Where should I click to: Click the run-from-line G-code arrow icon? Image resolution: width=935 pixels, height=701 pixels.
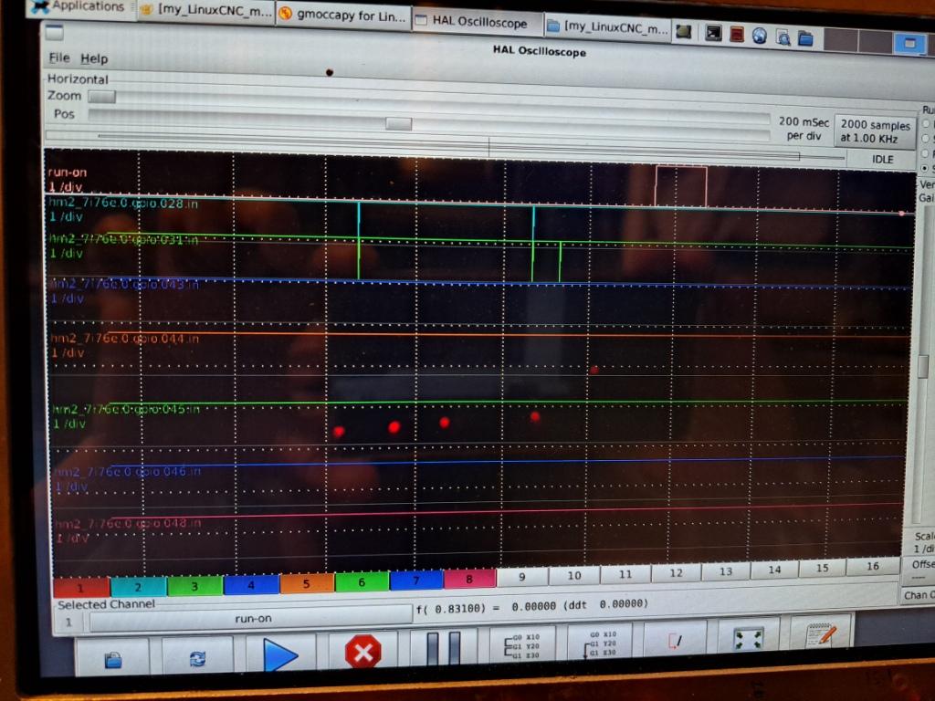pyautogui.click(x=600, y=643)
